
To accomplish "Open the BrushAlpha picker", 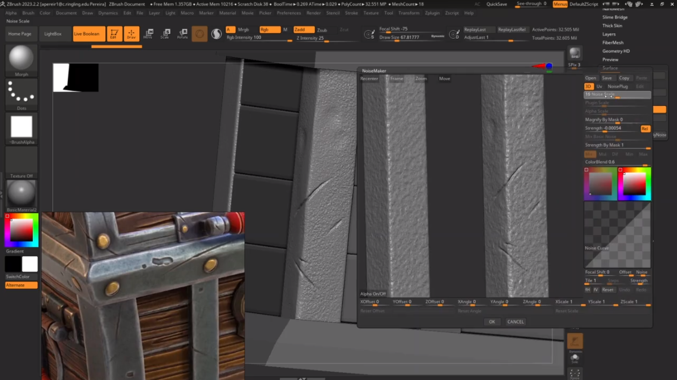I will 21,128.
